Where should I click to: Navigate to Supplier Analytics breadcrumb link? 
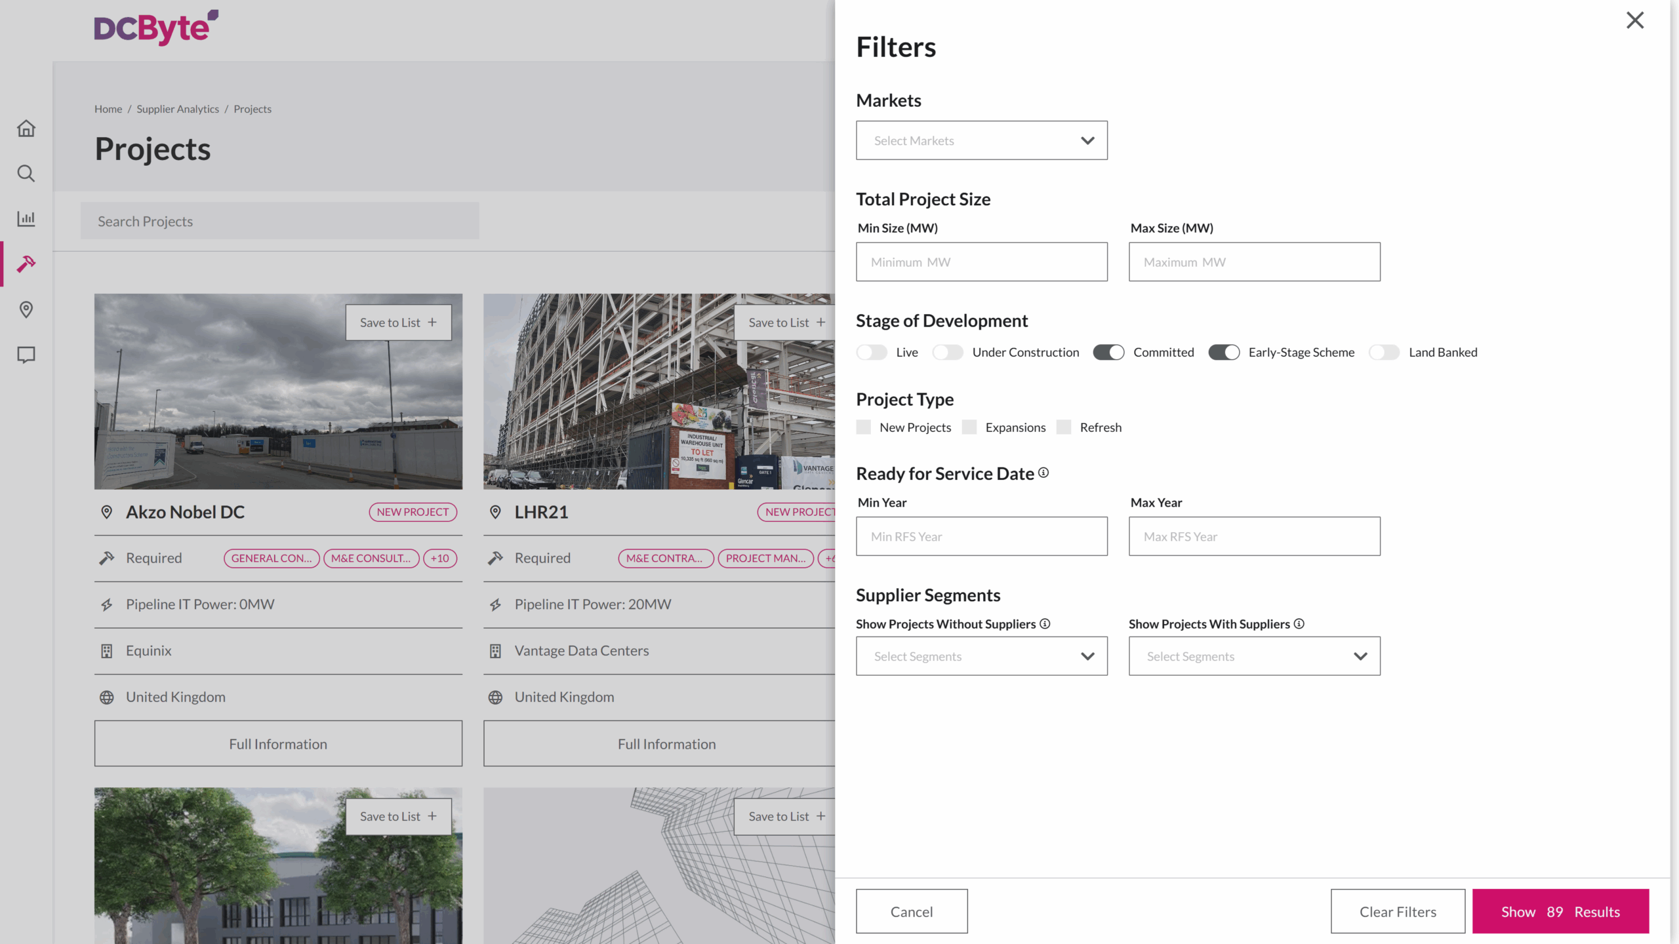[177, 109]
